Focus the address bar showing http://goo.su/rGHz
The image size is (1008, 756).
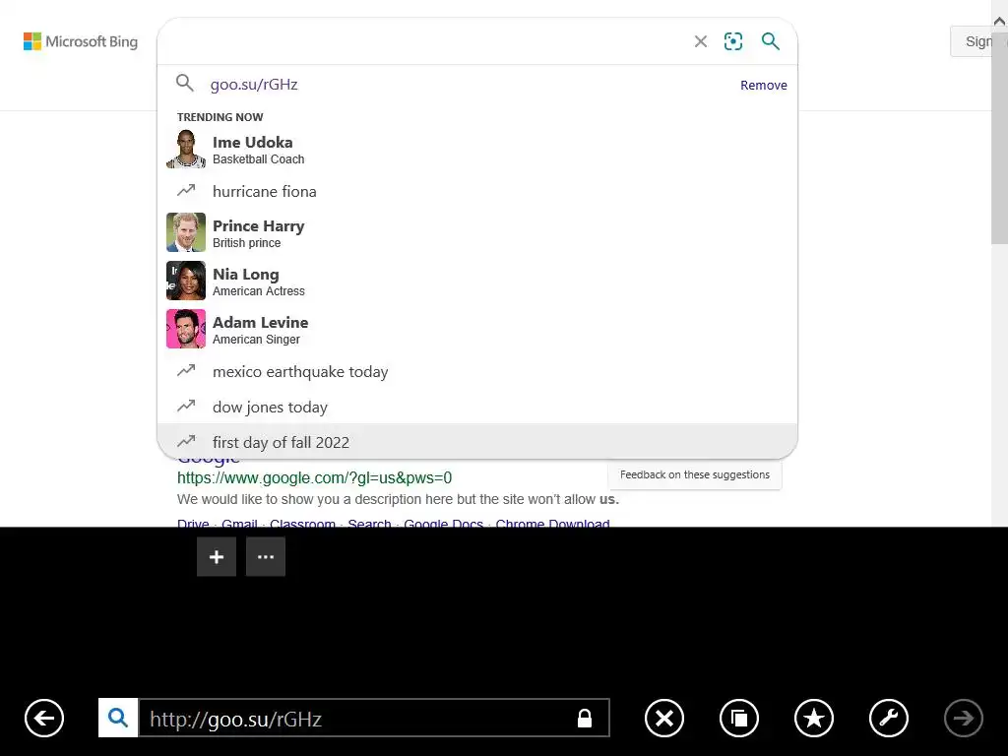pos(374,718)
